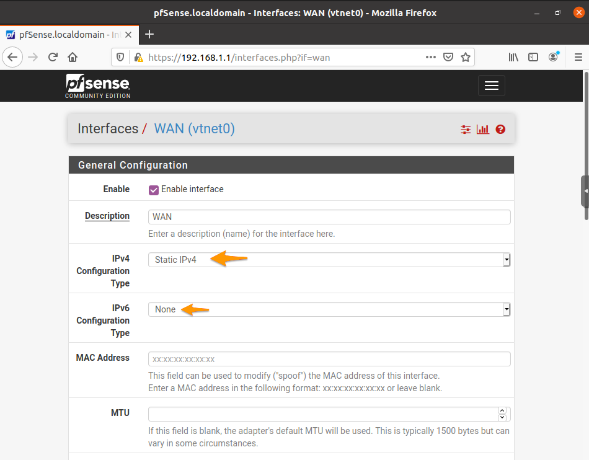Open the Firefox Library icon
Screen dimensions: 589x460
(x=513, y=56)
